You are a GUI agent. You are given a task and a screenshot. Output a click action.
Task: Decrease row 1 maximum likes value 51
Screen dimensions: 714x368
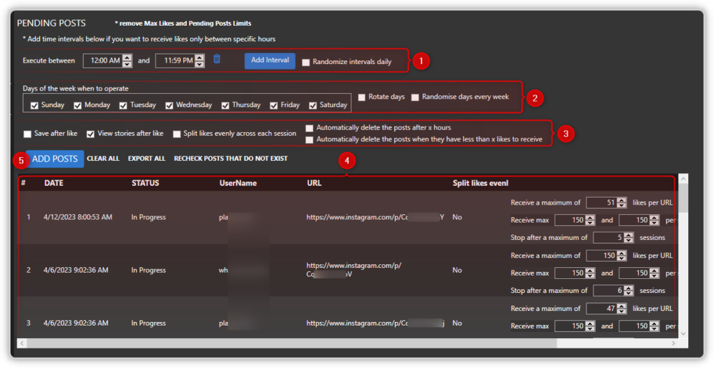pos(622,205)
